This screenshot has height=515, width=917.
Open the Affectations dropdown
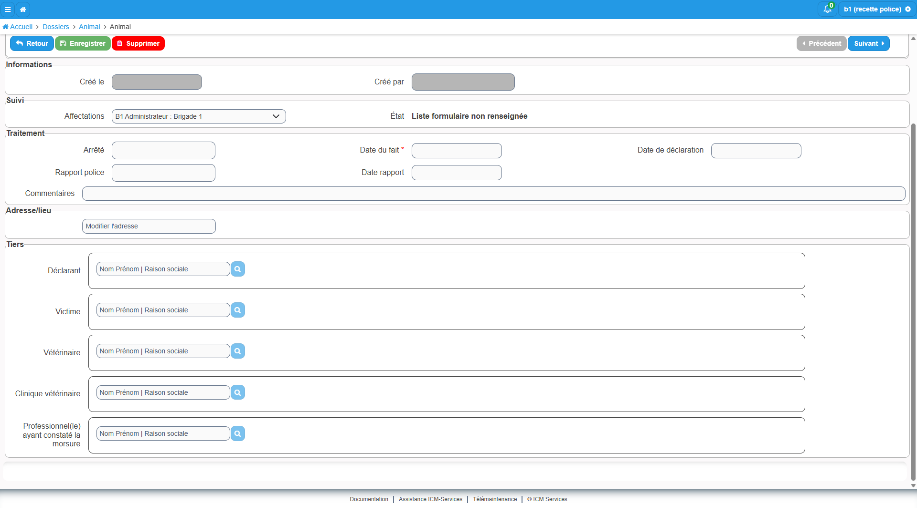pyautogui.click(x=199, y=116)
